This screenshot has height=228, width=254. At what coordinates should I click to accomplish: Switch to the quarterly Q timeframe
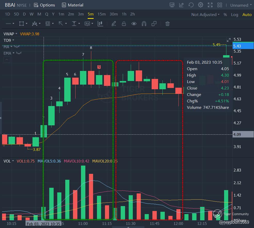pyautogui.click(x=47, y=14)
